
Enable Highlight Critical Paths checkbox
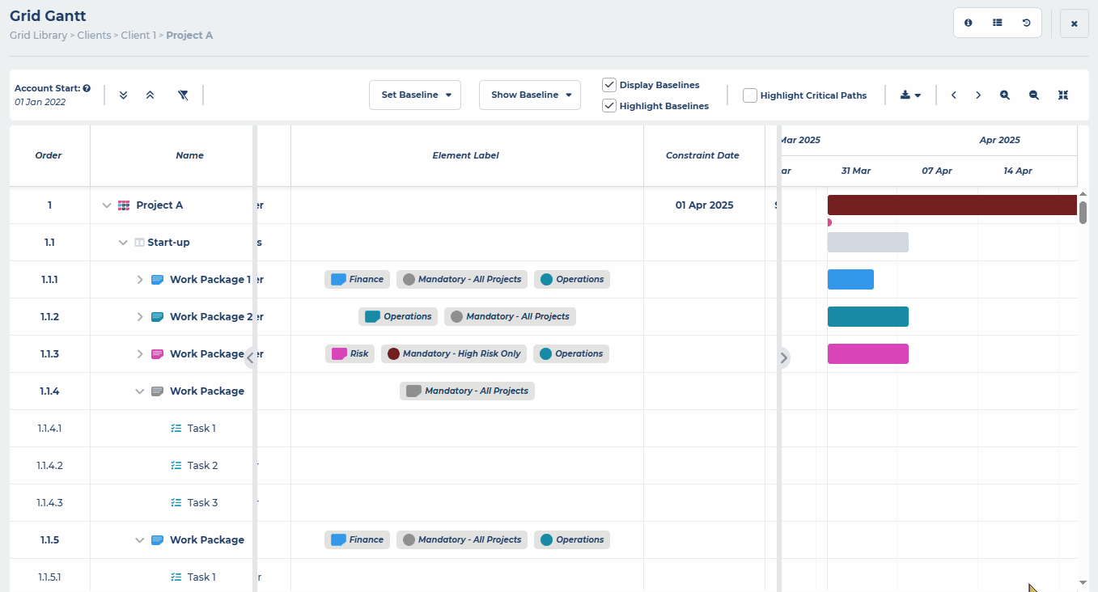750,95
